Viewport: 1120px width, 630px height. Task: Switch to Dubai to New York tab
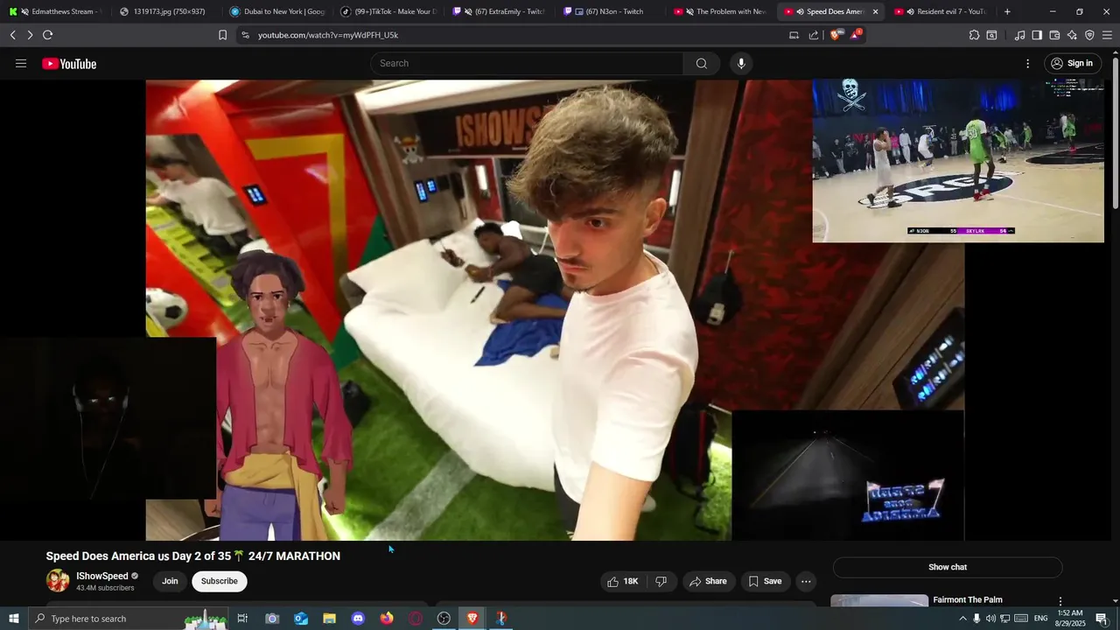[x=277, y=11]
